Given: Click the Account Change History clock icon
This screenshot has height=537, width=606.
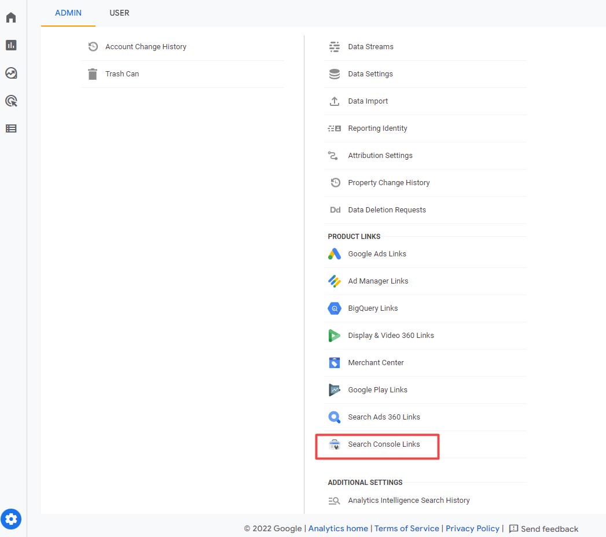Looking at the screenshot, I should tap(93, 47).
